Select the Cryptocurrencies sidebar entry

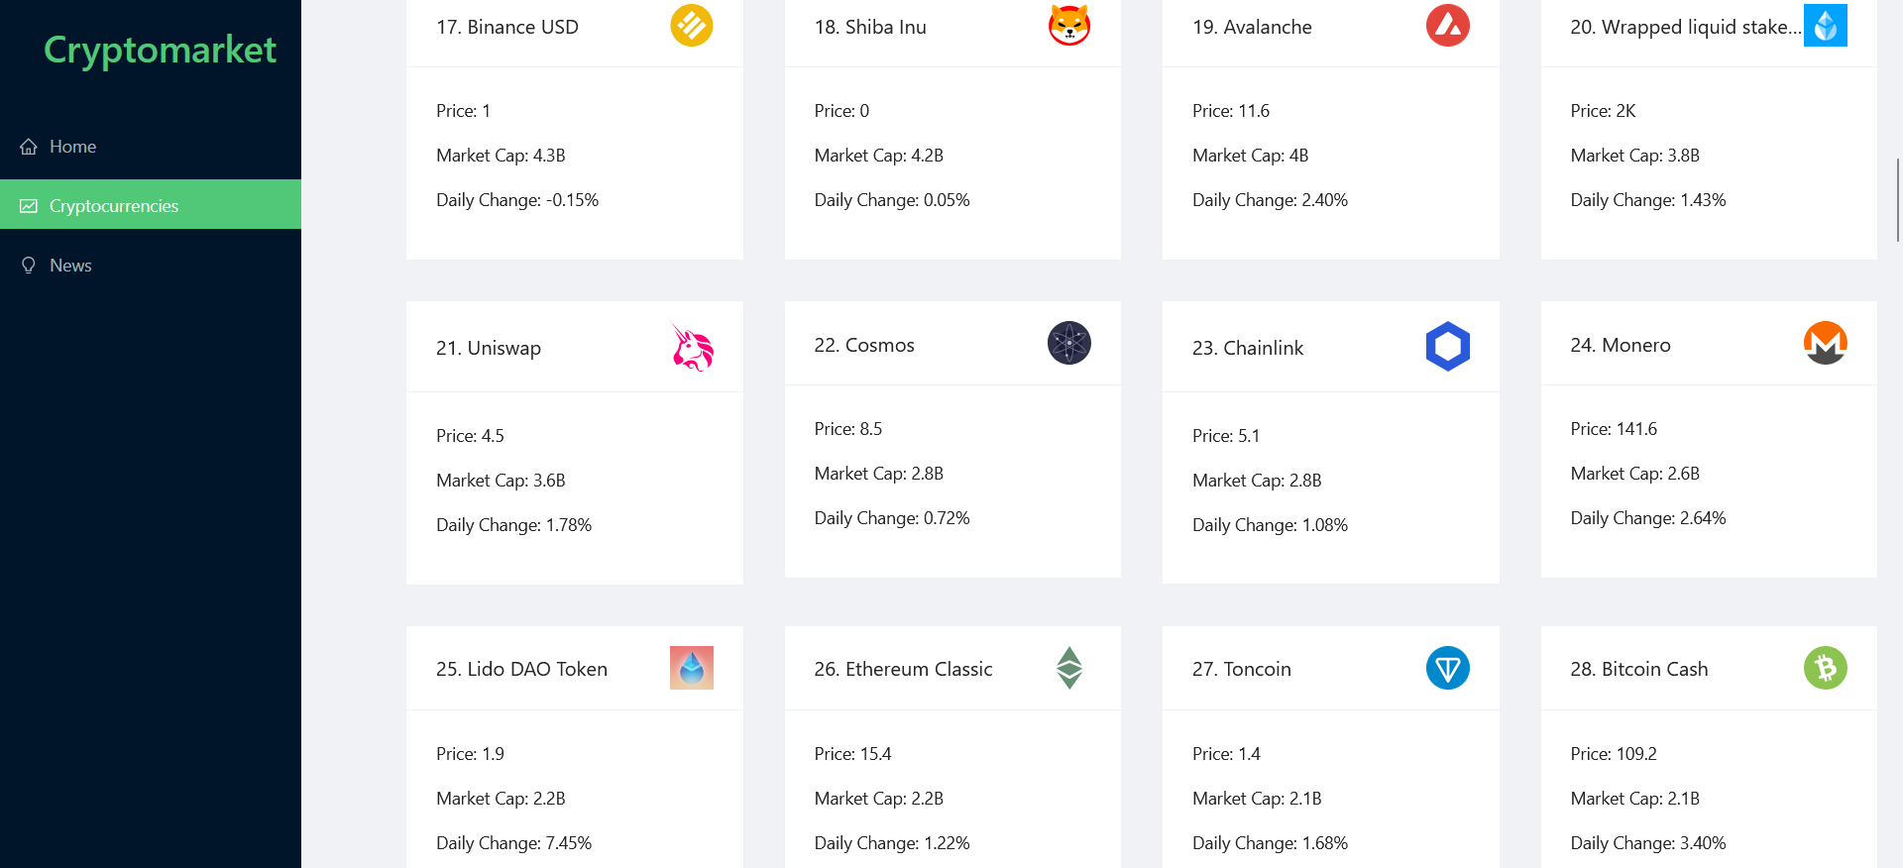pyautogui.click(x=113, y=205)
